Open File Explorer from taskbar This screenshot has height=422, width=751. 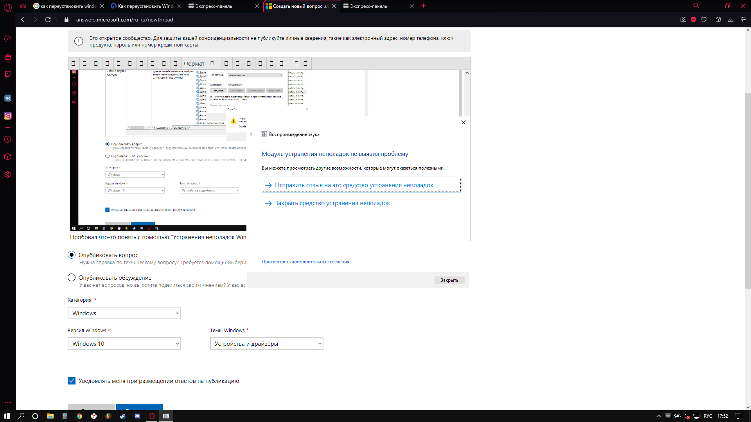point(50,416)
